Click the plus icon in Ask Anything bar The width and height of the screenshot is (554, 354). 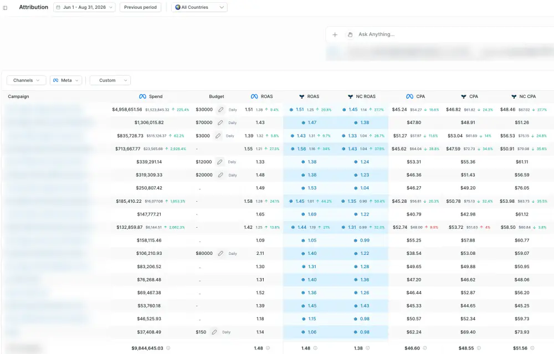[x=335, y=34]
